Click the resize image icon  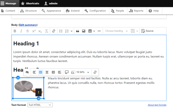click(x=73, y=72)
